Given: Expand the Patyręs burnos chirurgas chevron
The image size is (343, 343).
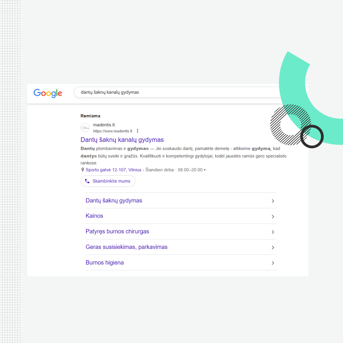Looking at the screenshot, I should coord(273,232).
